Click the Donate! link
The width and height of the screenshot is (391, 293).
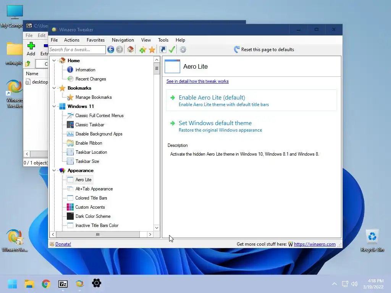point(63,244)
